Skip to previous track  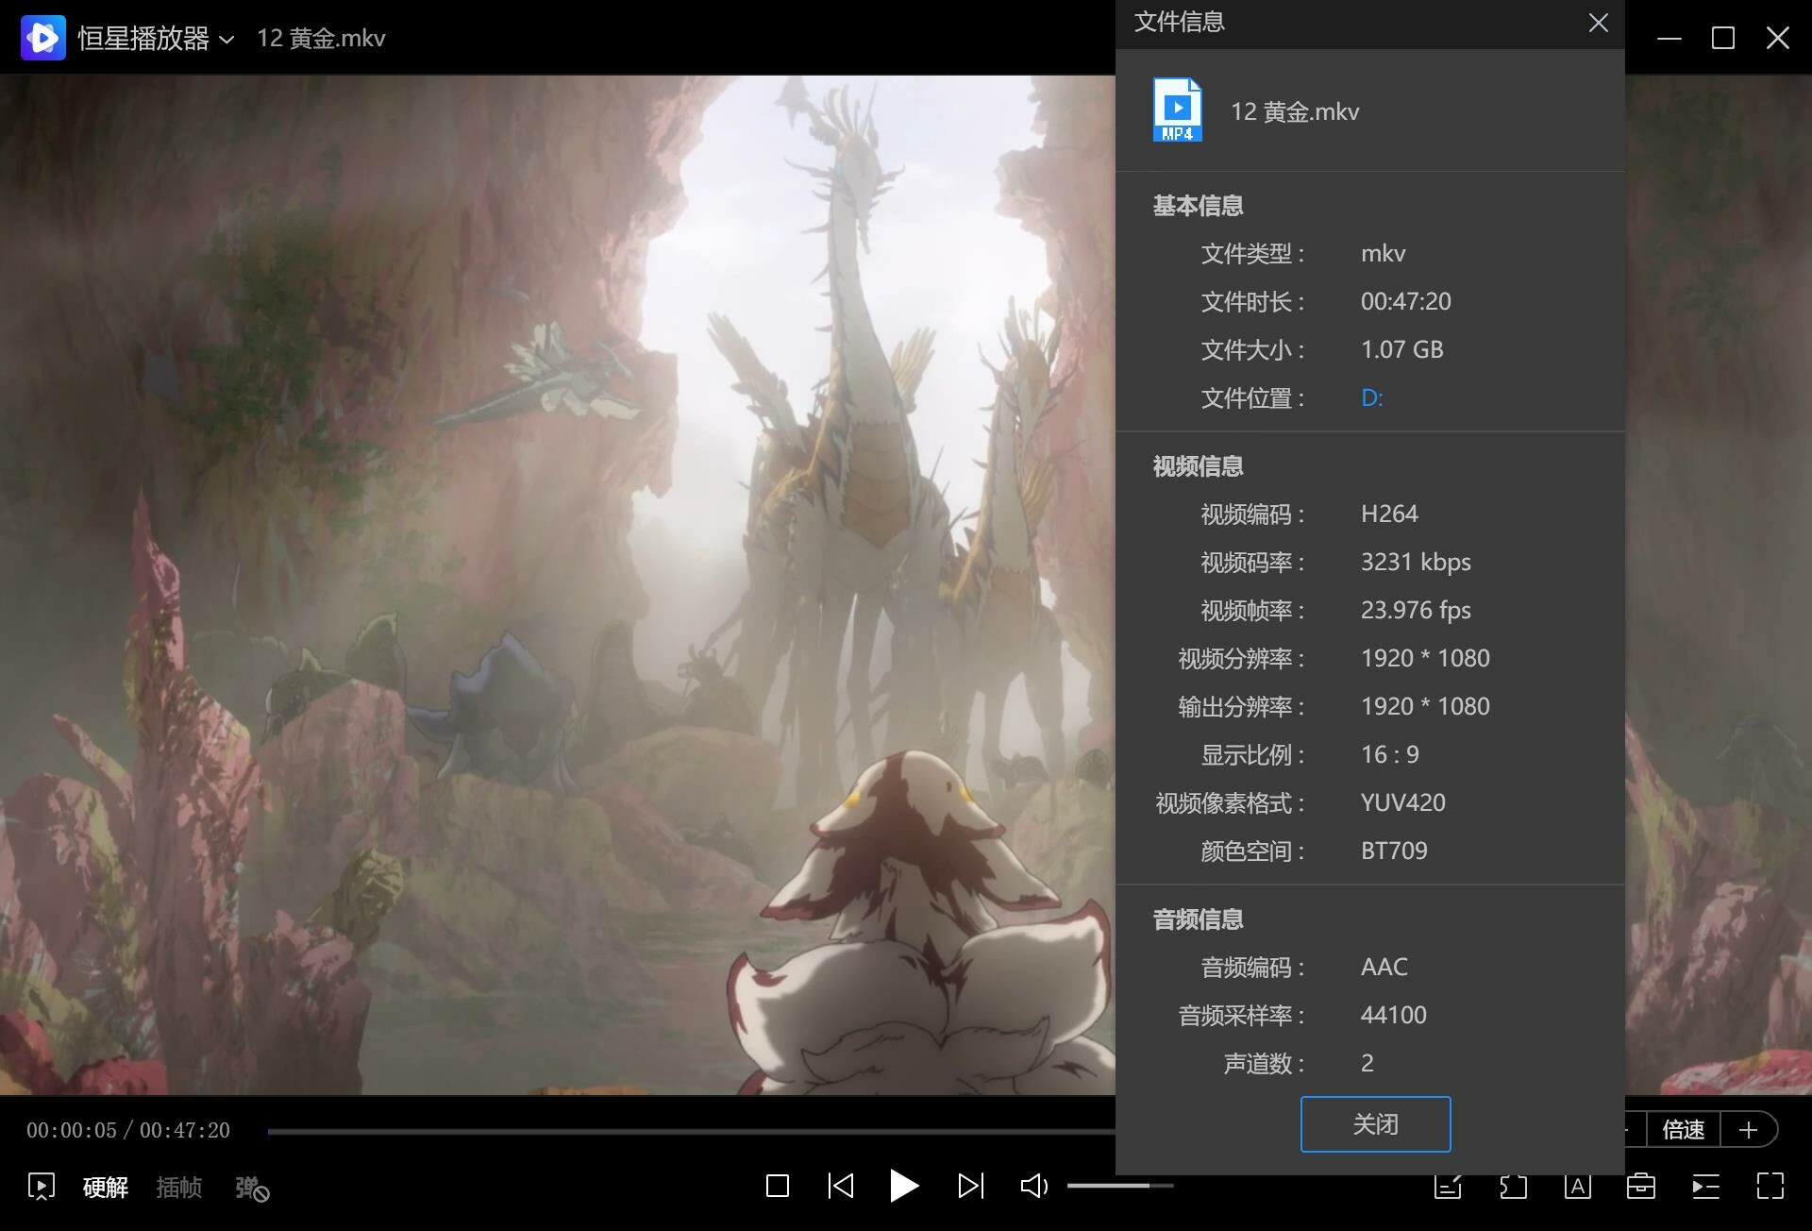(840, 1186)
